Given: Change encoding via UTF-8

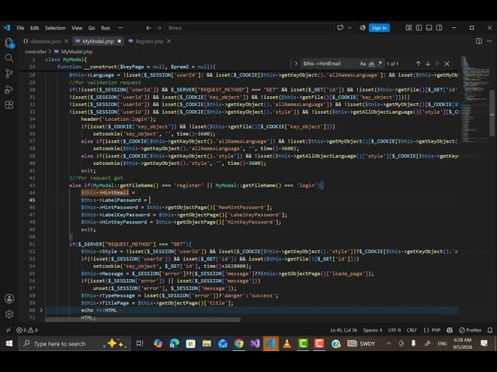Looking at the screenshot, I should 394,330.
